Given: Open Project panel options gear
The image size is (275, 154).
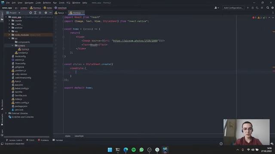Looking at the screenshot, I should click(x=46, y=13).
